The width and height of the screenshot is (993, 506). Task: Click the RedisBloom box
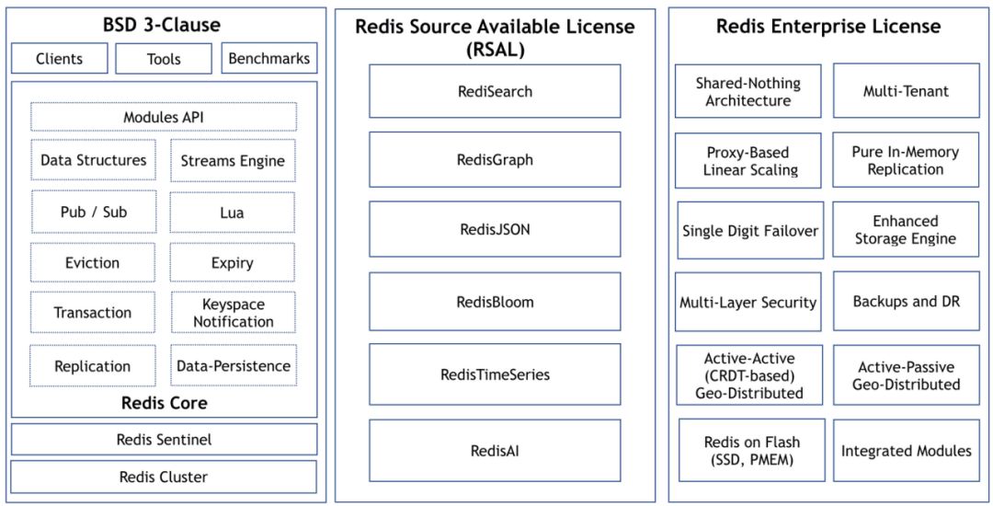click(495, 302)
